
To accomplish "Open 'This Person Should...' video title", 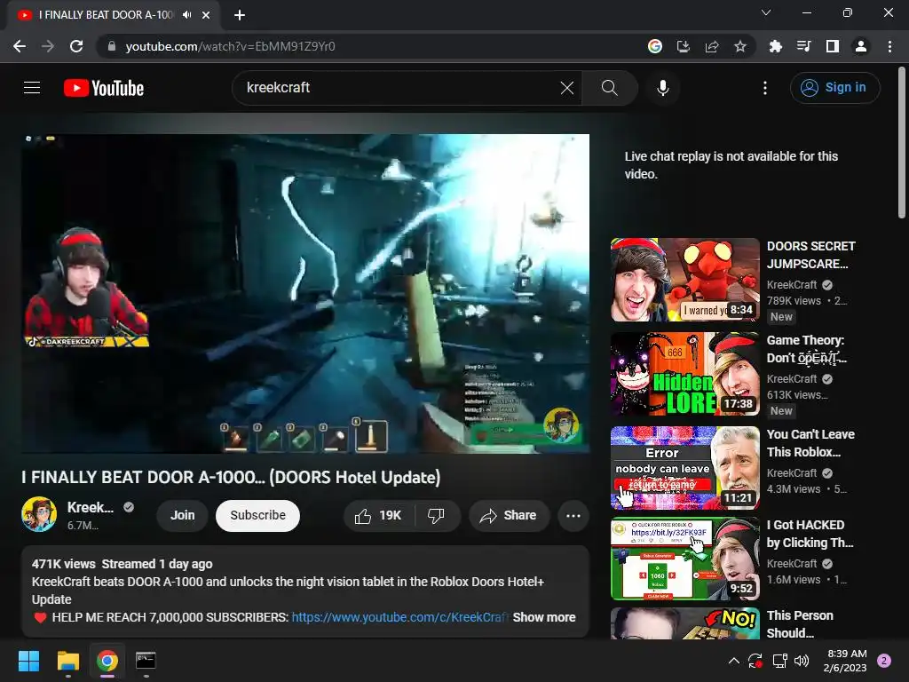I will tap(800, 624).
